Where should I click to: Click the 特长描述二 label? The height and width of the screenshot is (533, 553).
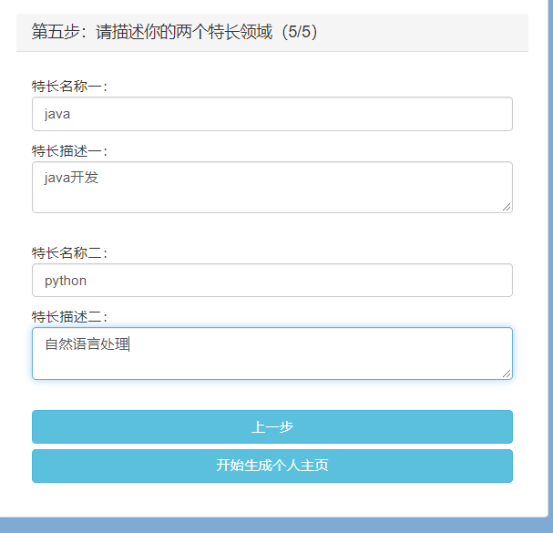(70, 317)
